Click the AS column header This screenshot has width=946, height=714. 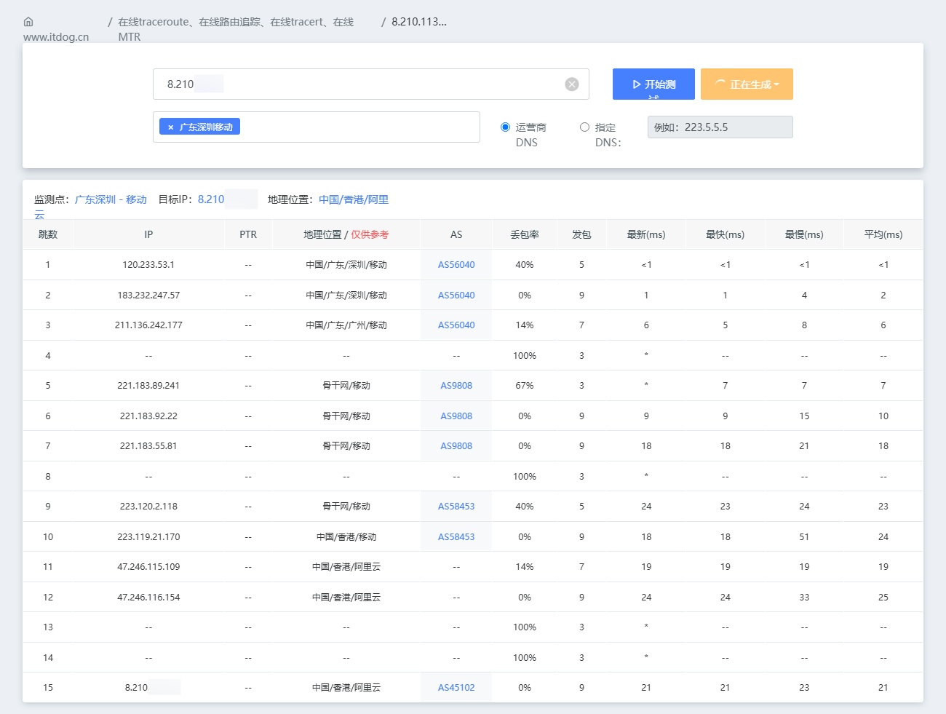click(x=456, y=234)
